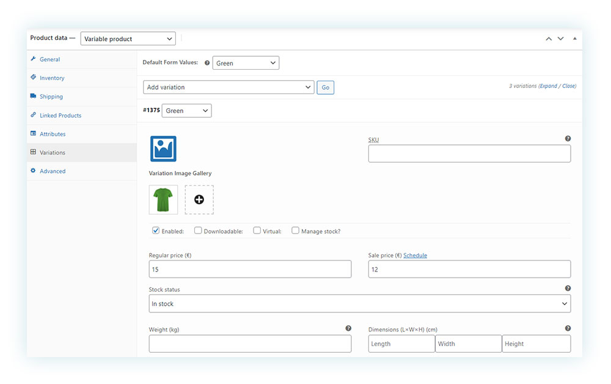The width and height of the screenshot is (611, 384).
Task: Open the Advanced tab
Action: 82,171
